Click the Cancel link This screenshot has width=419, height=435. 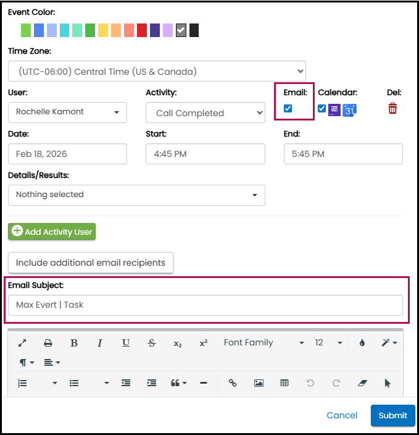(342, 415)
